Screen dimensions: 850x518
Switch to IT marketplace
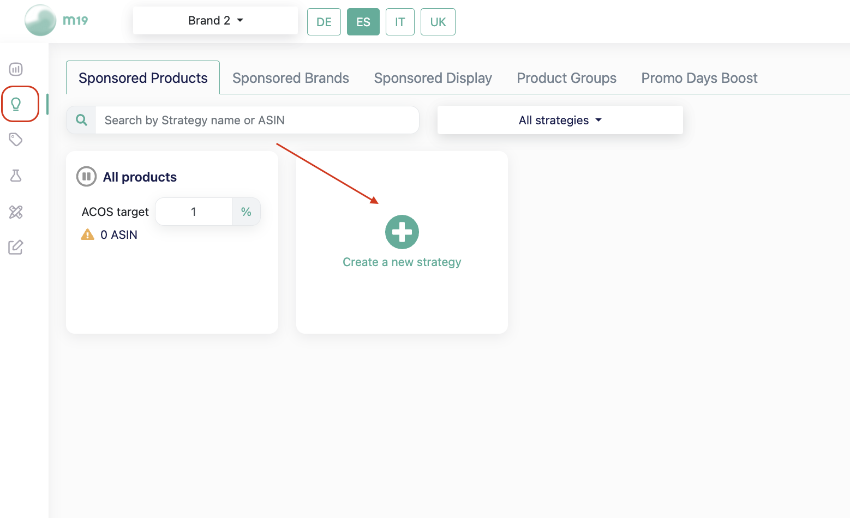pyautogui.click(x=400, y=22)
